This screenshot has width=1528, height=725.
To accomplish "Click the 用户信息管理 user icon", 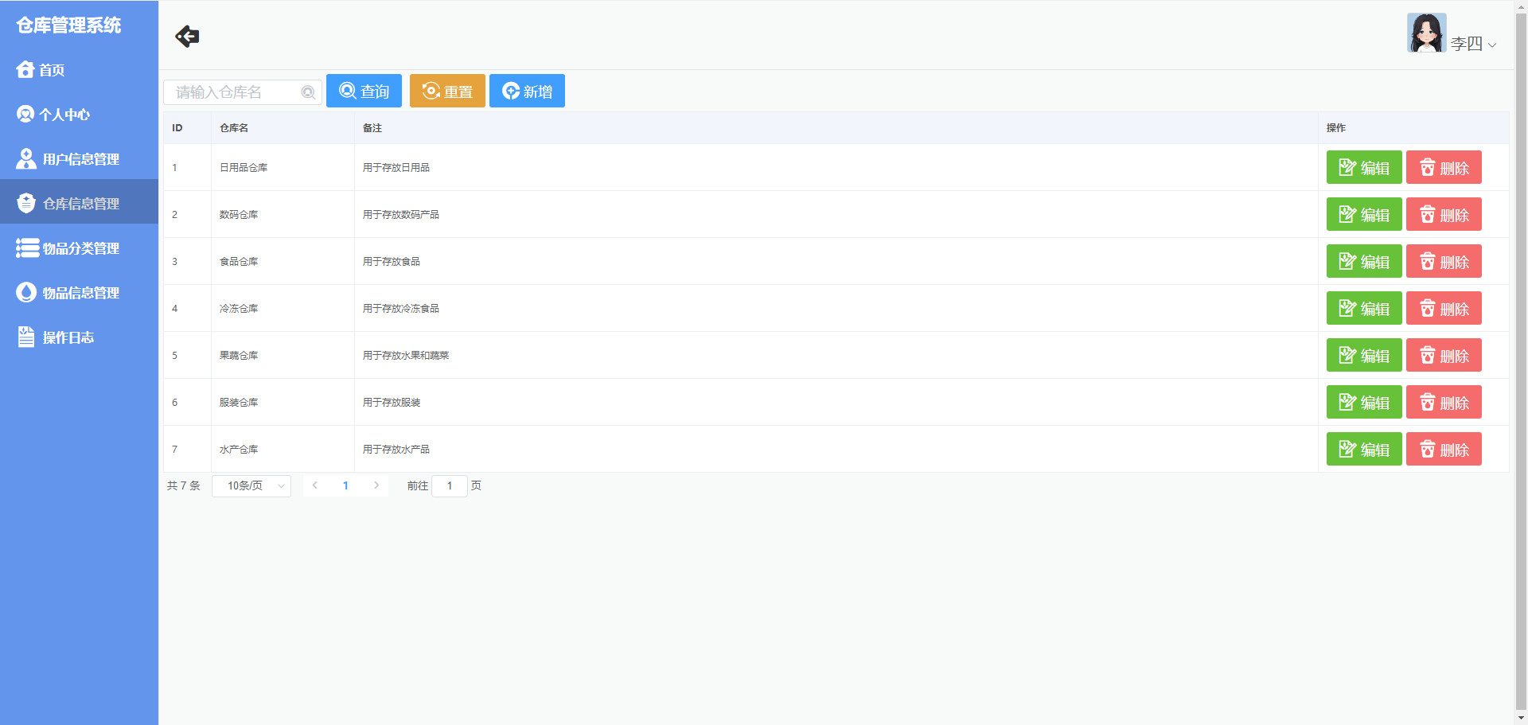I will [x=26, y=159].
